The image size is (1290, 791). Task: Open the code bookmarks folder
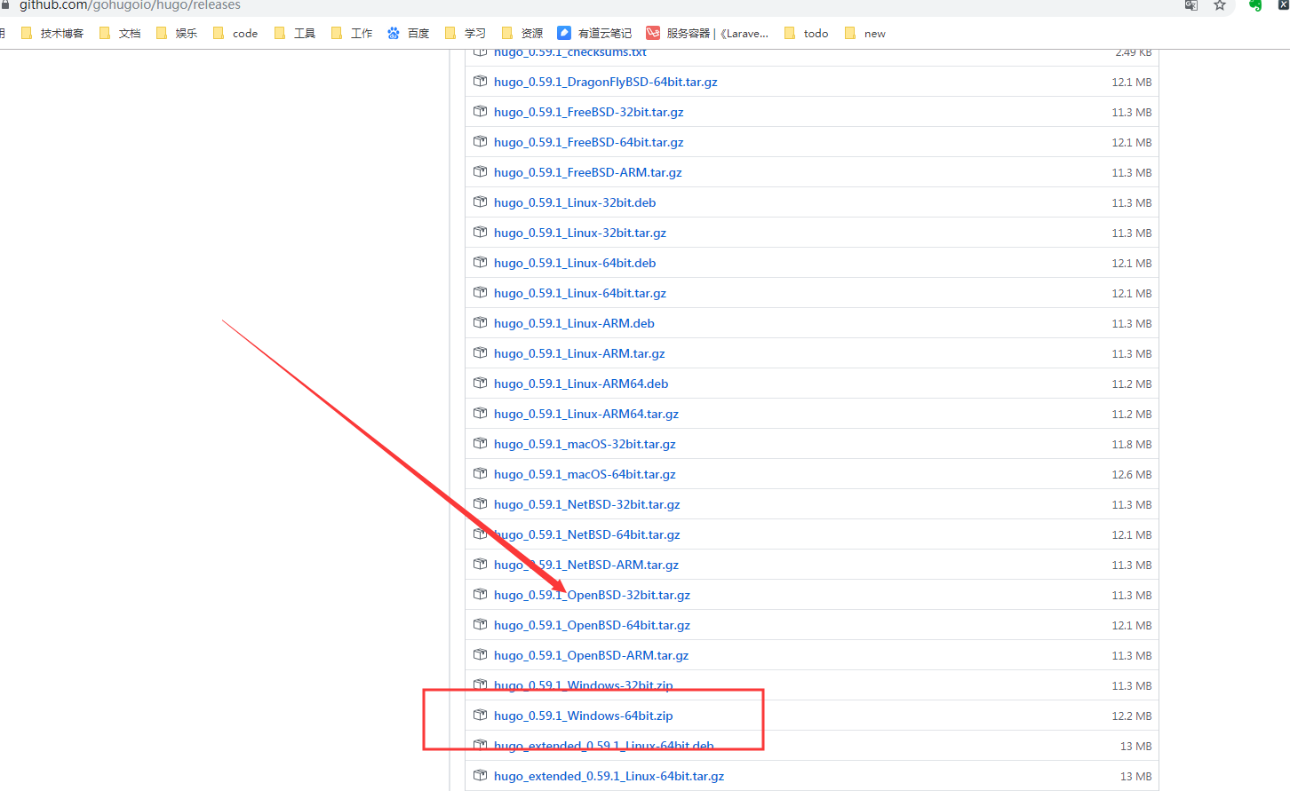(235, 34)
